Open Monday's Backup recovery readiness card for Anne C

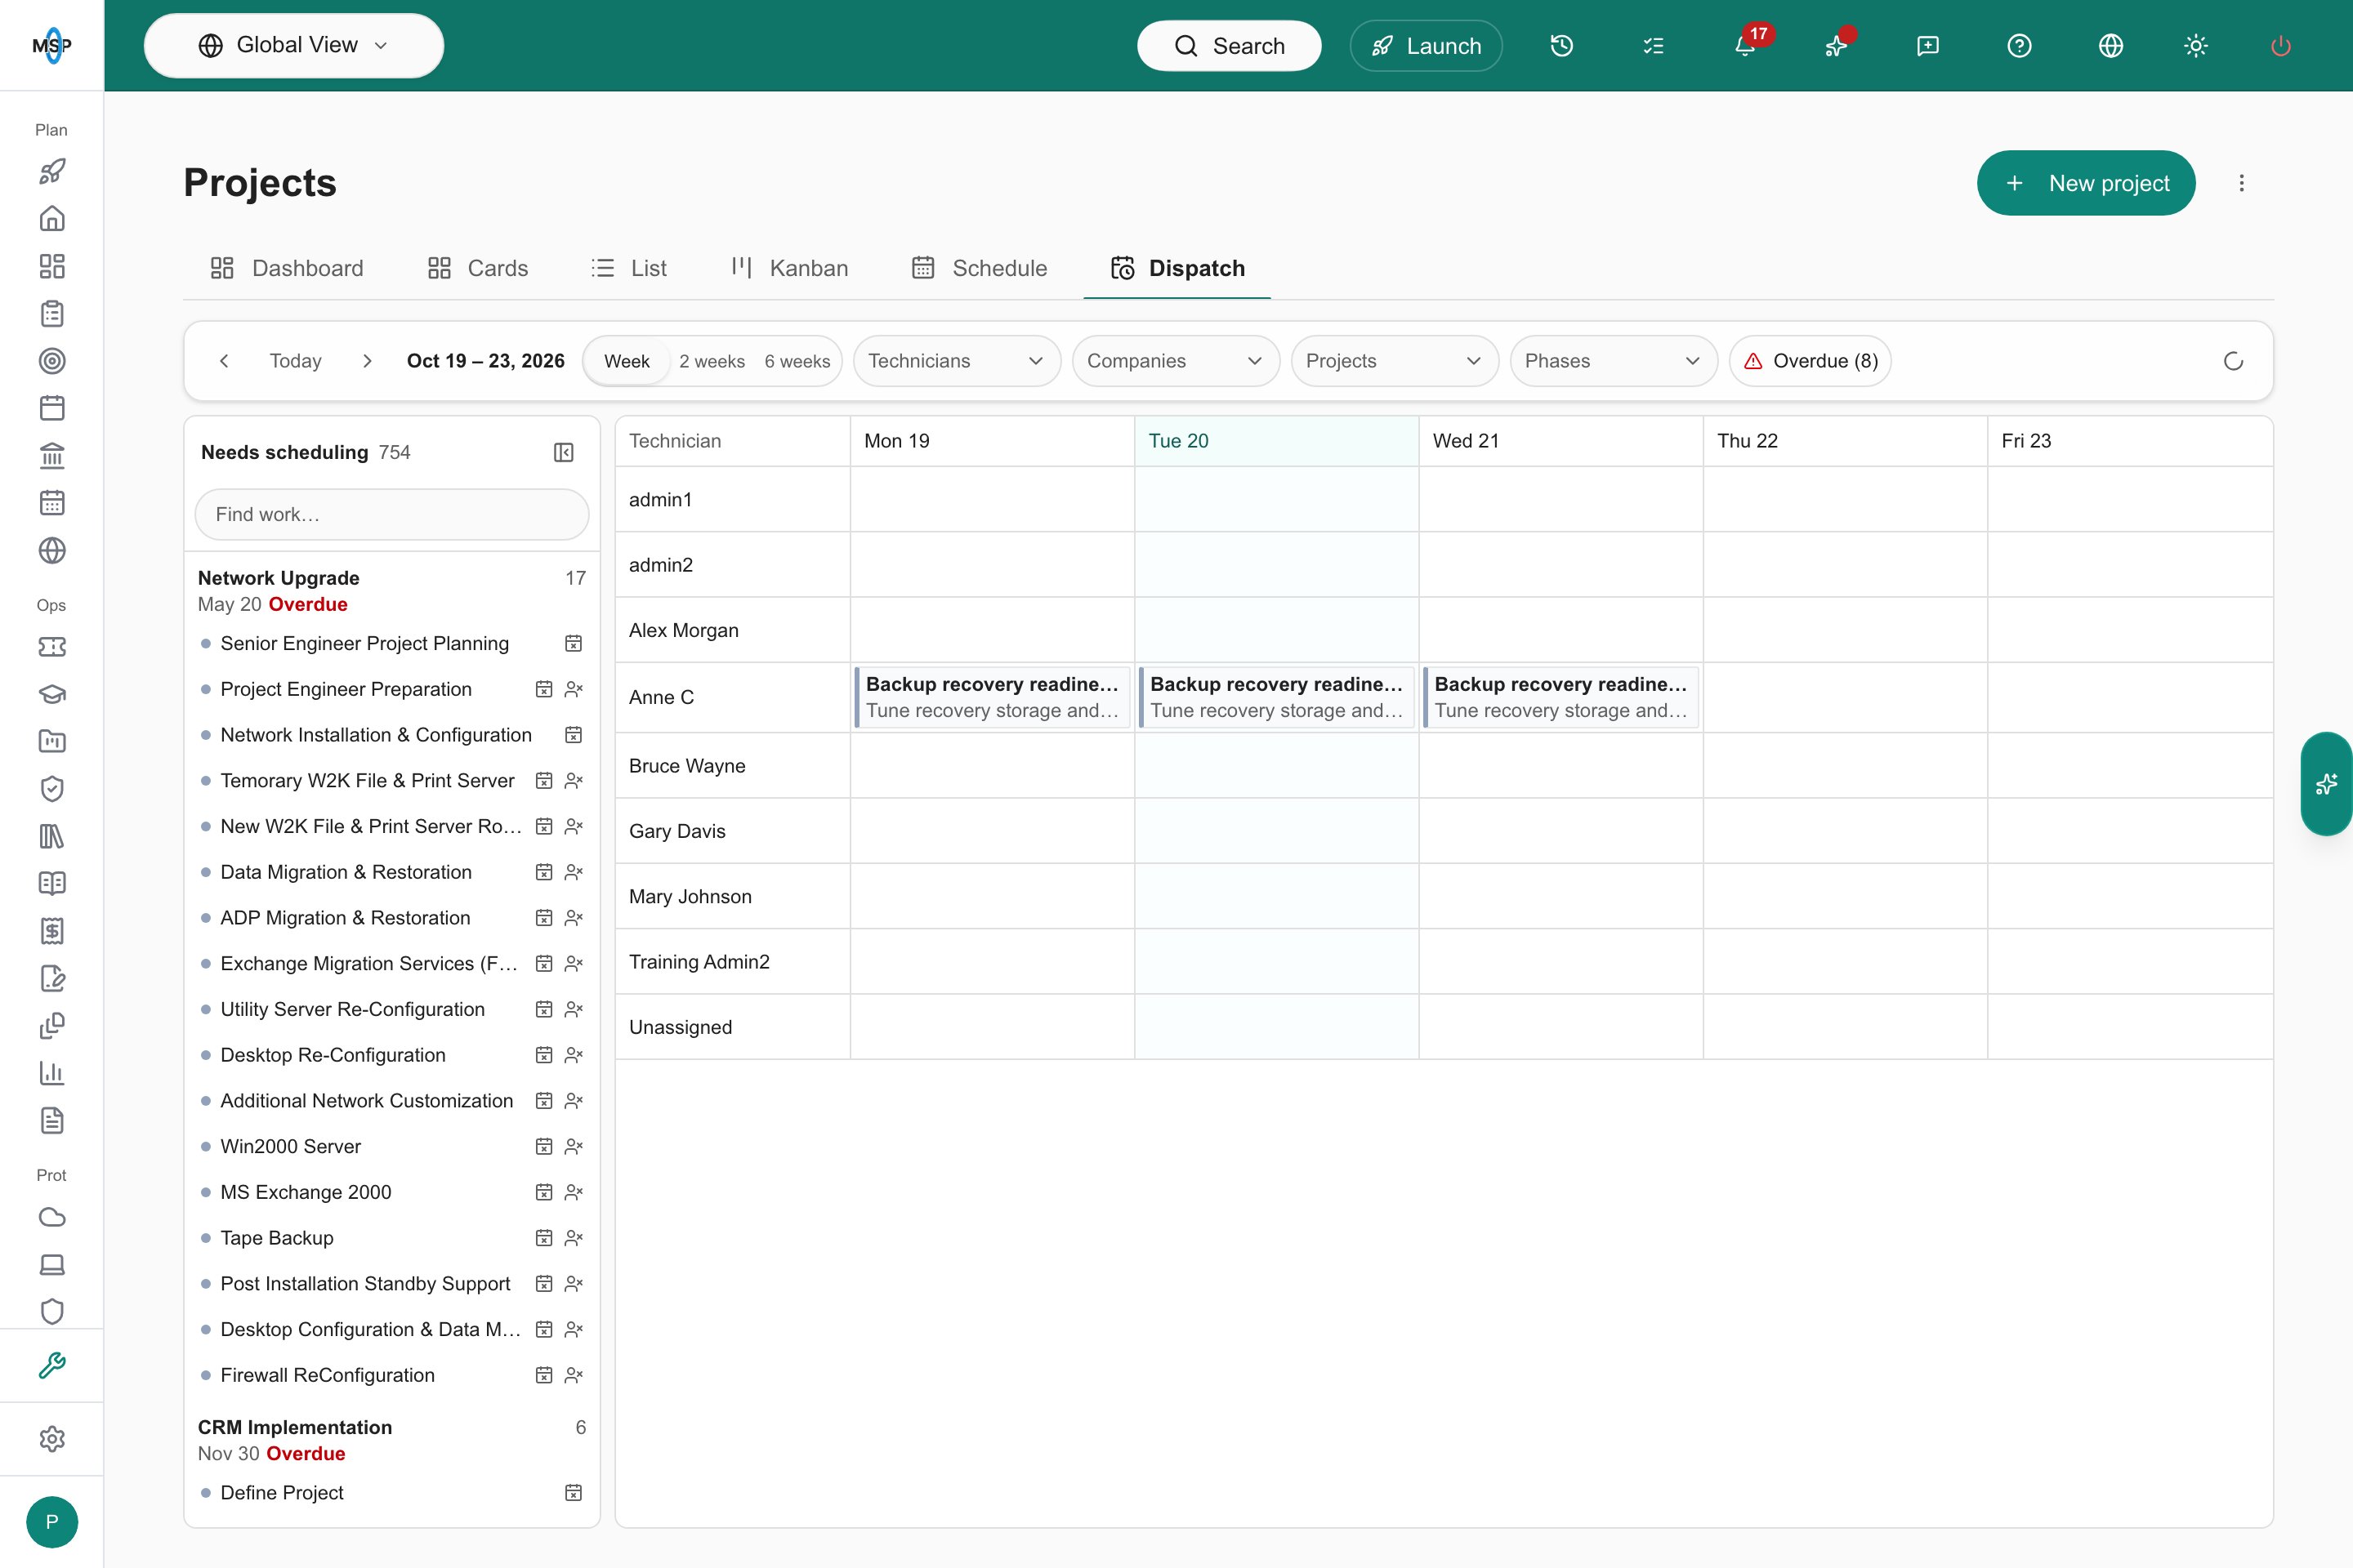pos(993,697)
